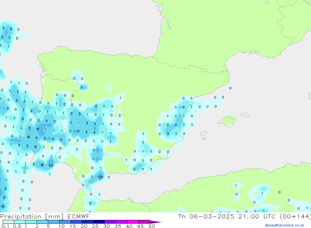Click the '9' value at the bottom-left edge
311x228 pixels.
3,206
